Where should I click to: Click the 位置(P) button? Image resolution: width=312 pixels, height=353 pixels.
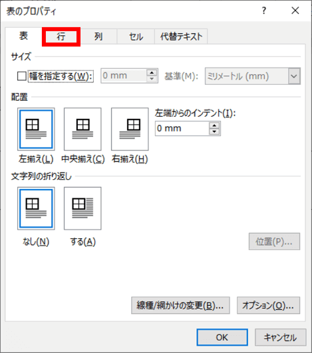[x=274, y=242]
